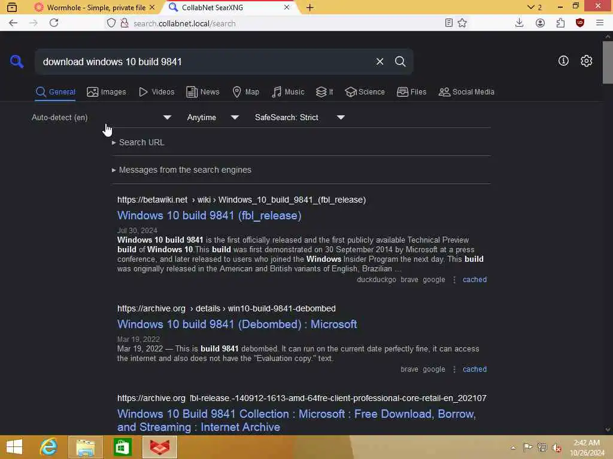Open Windows 10 build 9841 (fbl_release) link

tap(209, 215)
